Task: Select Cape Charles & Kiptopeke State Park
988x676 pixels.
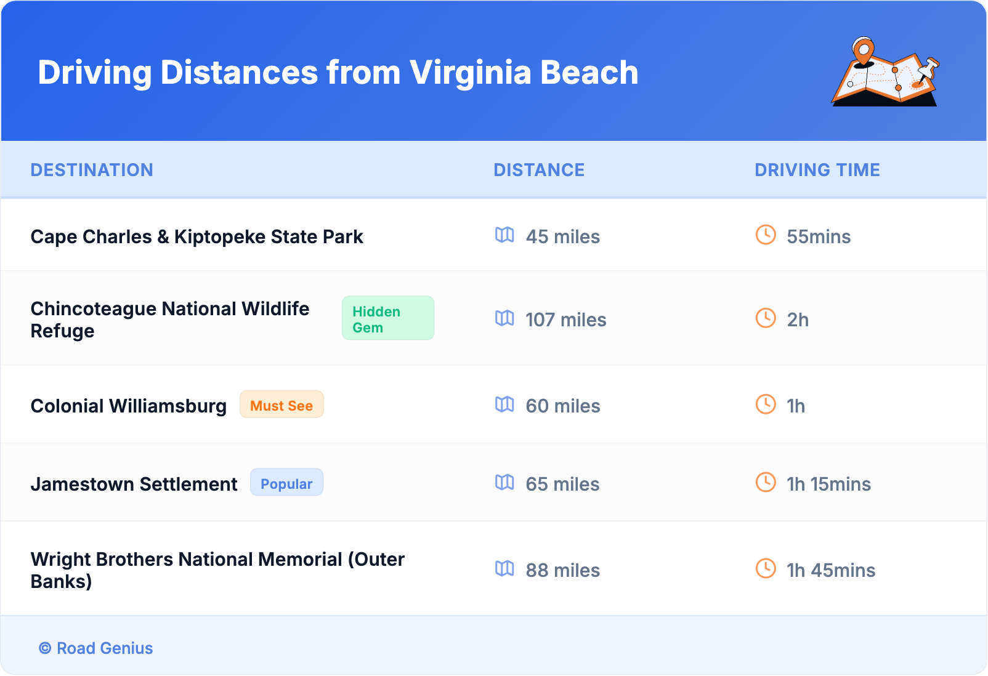Action: 196,237
